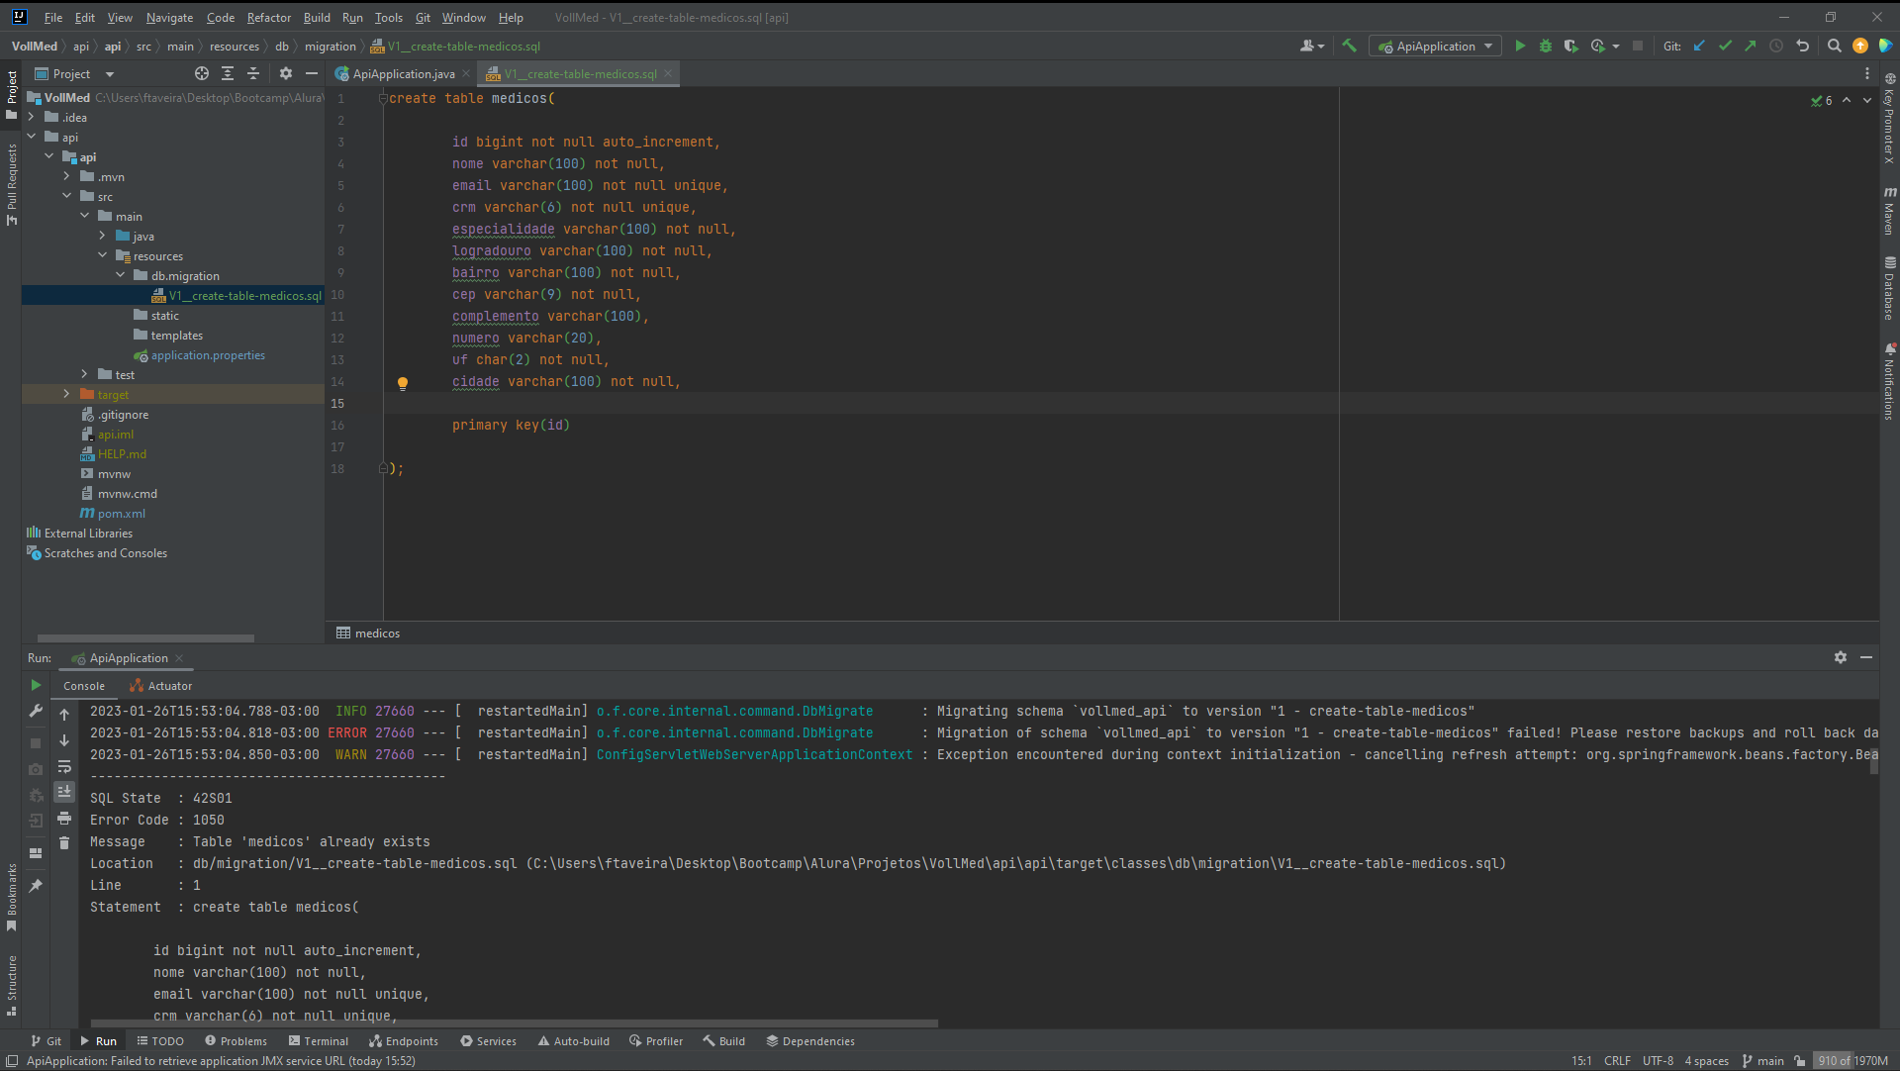The width and height of the screenshot is (1900, 1071).
Task: Print console output icon
Action: (x=64, y=818)
